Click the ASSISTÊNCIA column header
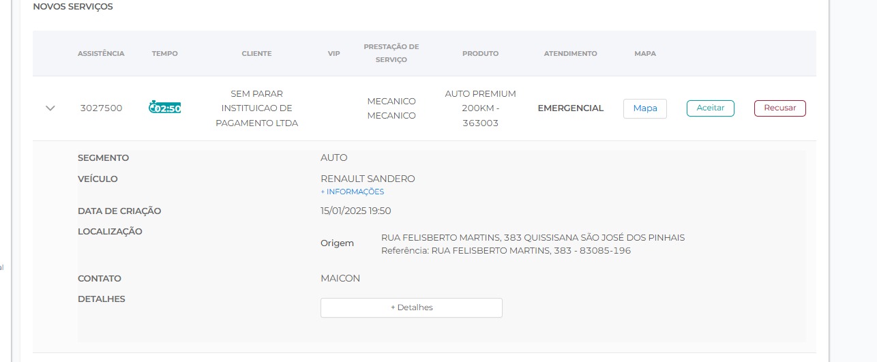 pos(101,53)
